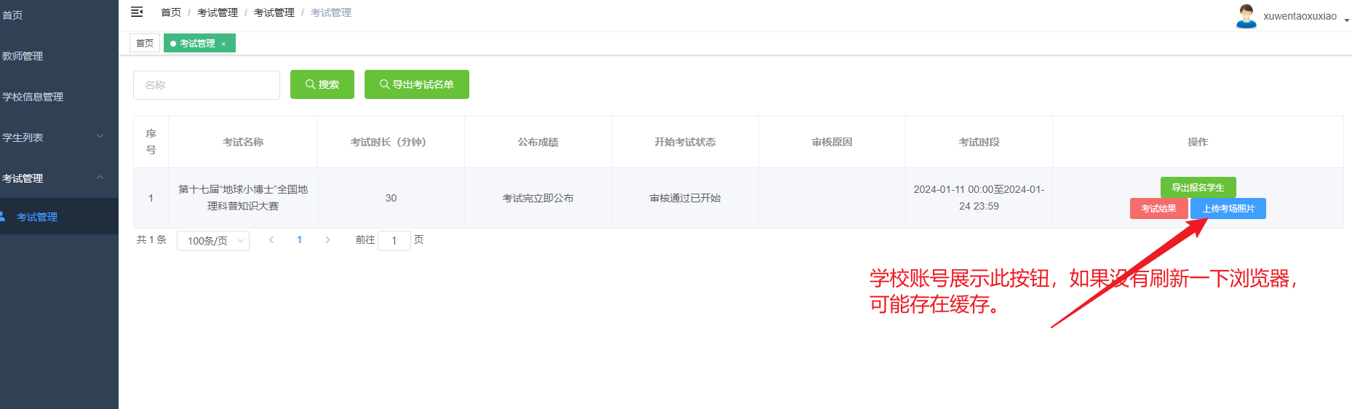The width and height of the screenshot is (1352, 409).
Task: Click the user icon beside 考试管理 submenu
Action: click(x=3, y=216)
